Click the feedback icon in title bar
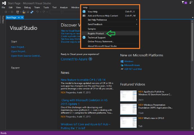The image size is (194, 135). point(191,3)
